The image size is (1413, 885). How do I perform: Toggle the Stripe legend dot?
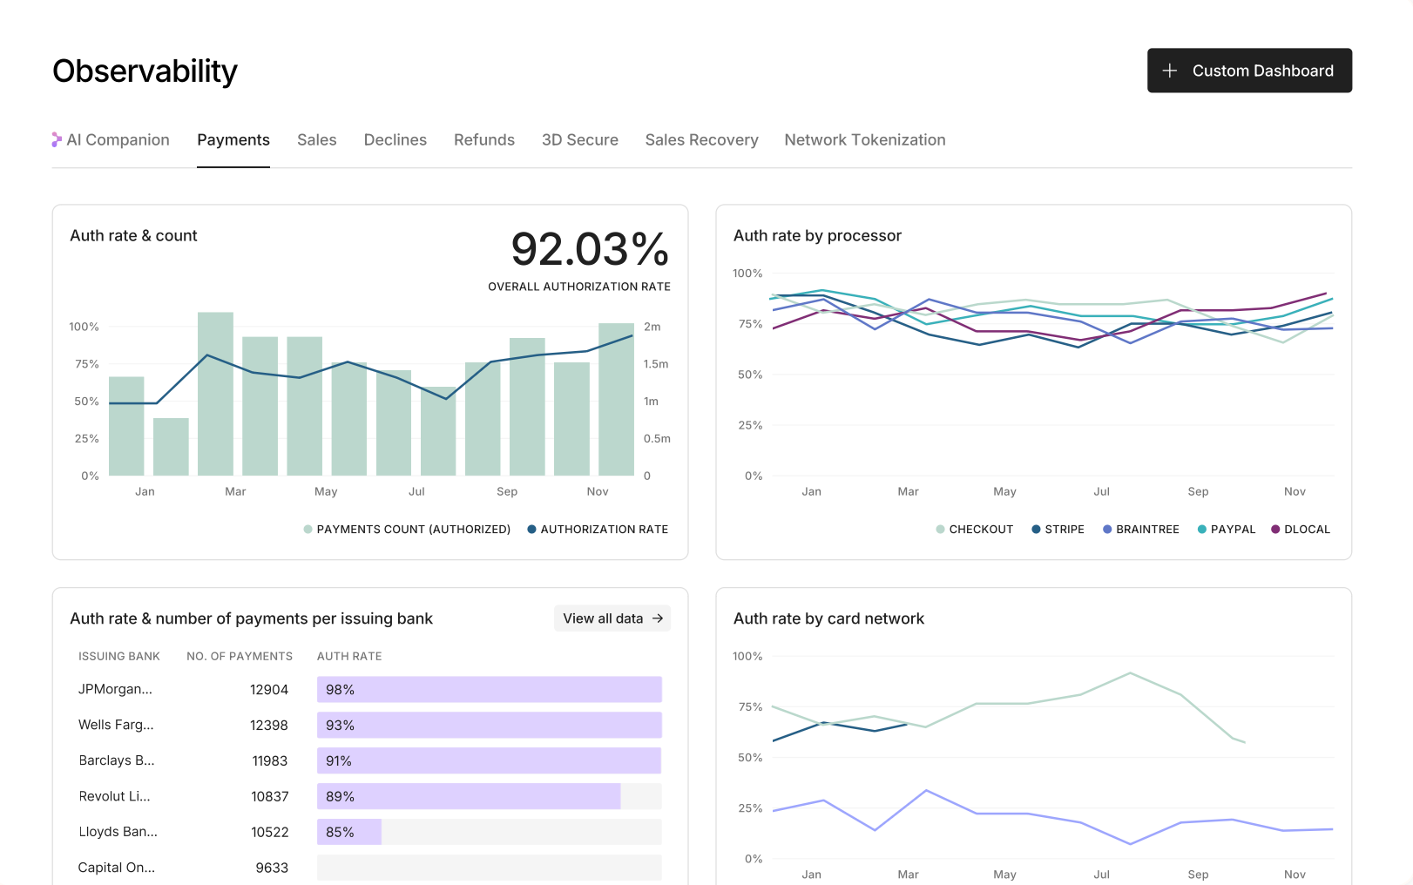tap(1036, 530)
